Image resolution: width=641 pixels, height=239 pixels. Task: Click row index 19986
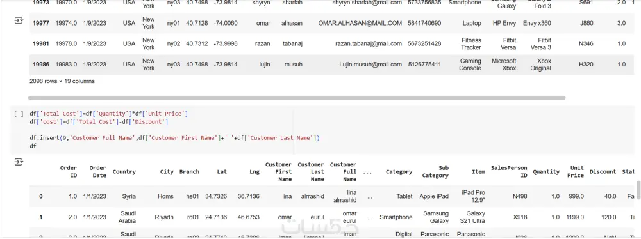(41, 65)
